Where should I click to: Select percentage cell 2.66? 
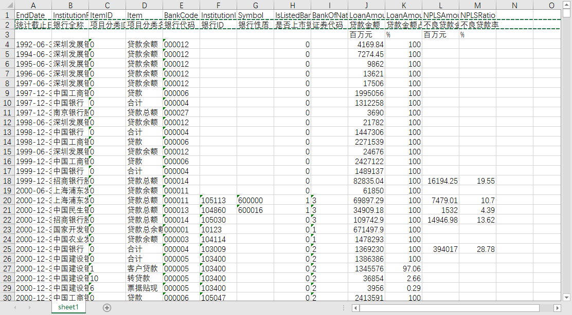tap(403, 278)
